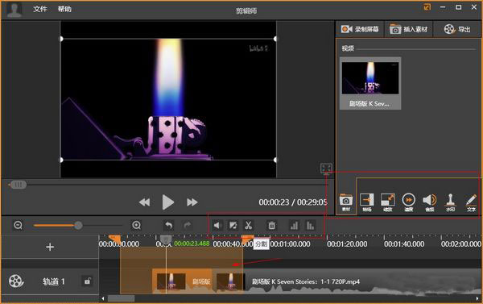Click 插入素材 to insert material

tap(408, 29)
